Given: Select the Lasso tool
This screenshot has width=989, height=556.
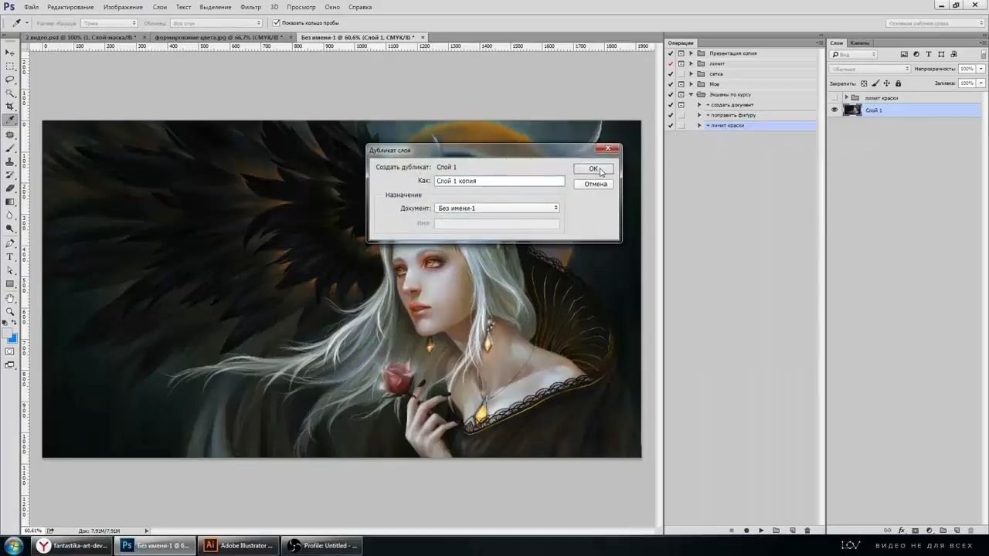Looking at the screenshot, I should pyautogui.click(x=10, y=80).
